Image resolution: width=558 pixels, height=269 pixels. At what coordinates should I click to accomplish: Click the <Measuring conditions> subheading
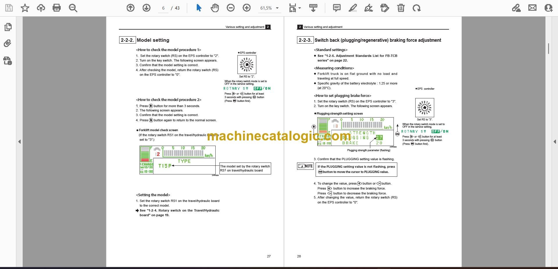[334, 68]
